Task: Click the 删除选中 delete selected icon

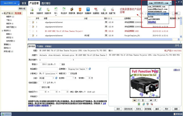Action: coord(80,9)
